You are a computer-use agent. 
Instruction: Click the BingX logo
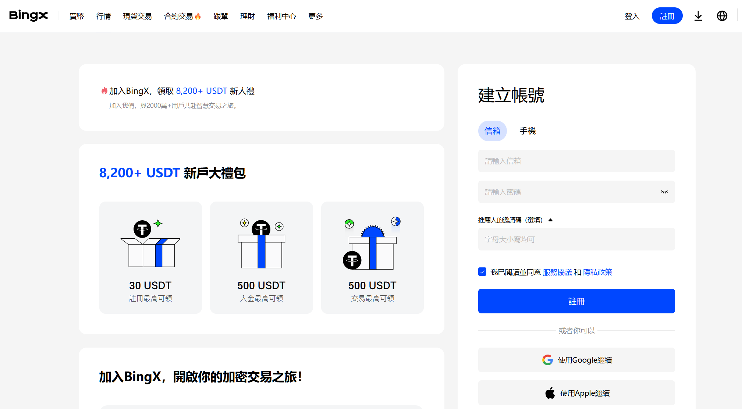[28, 16]
